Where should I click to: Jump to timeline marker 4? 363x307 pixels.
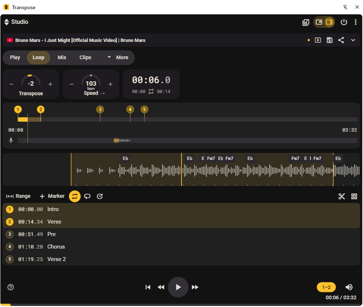tap(130, 109)
